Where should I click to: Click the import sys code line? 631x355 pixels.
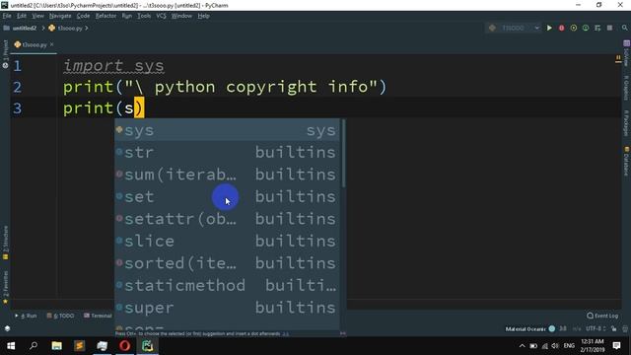coord(113,66)
